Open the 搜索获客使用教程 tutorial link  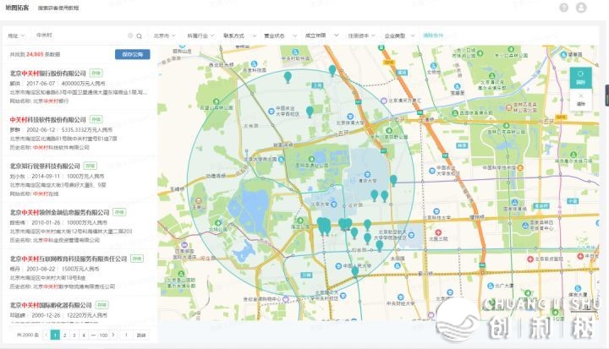coord(58,8)
